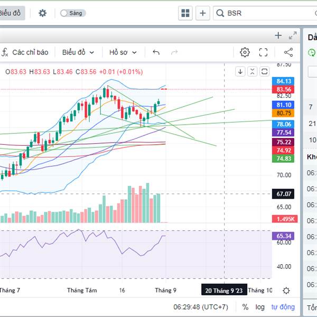317x317 pixels.
Task: Expand the Biểu đồ dropdown
Action: (78, 52)
